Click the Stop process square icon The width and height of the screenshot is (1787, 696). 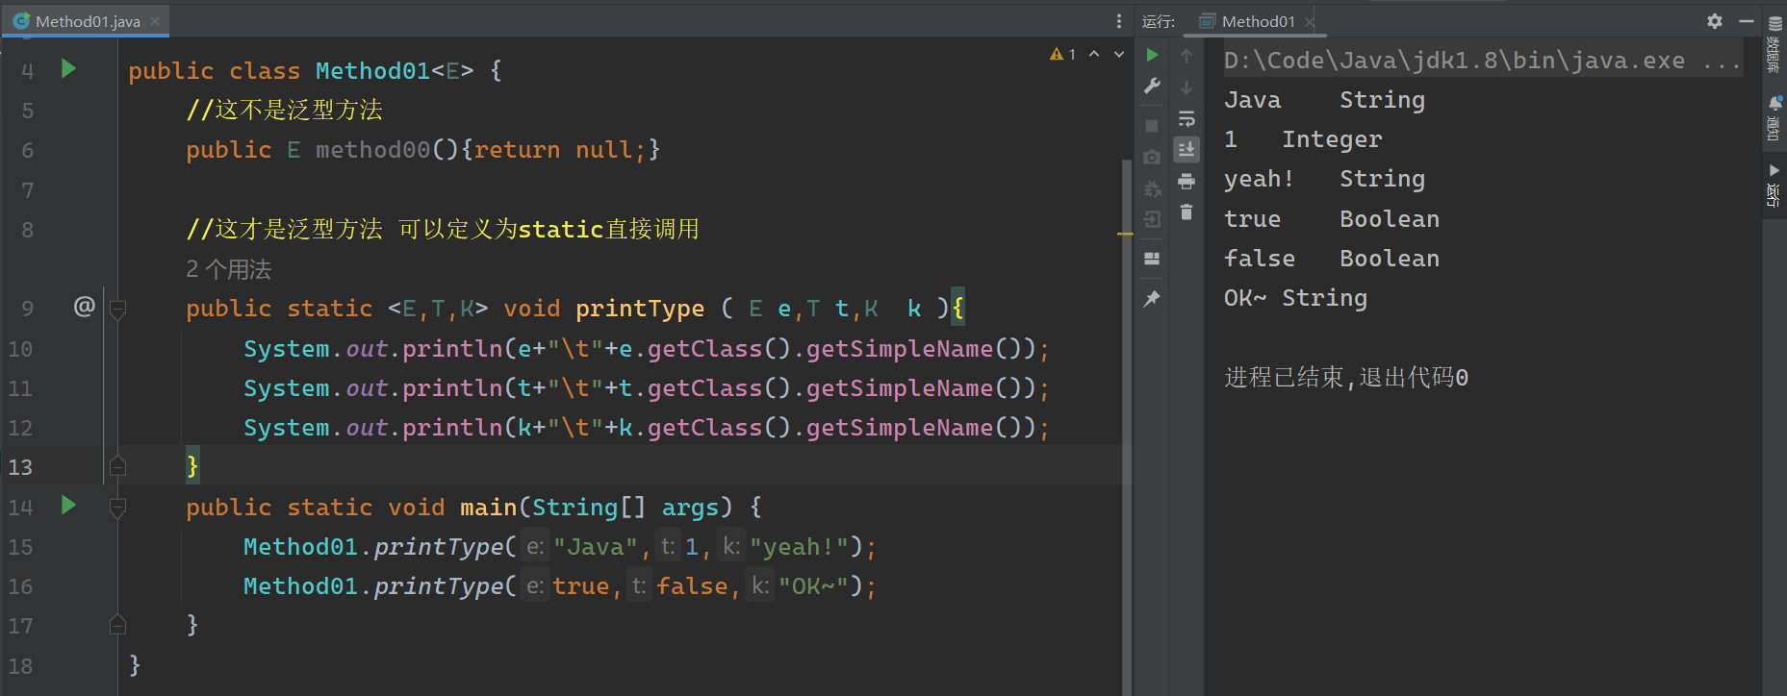point(1152,126)
